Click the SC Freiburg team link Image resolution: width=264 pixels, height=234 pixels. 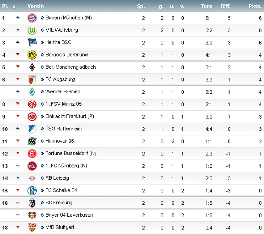(58, 203)
